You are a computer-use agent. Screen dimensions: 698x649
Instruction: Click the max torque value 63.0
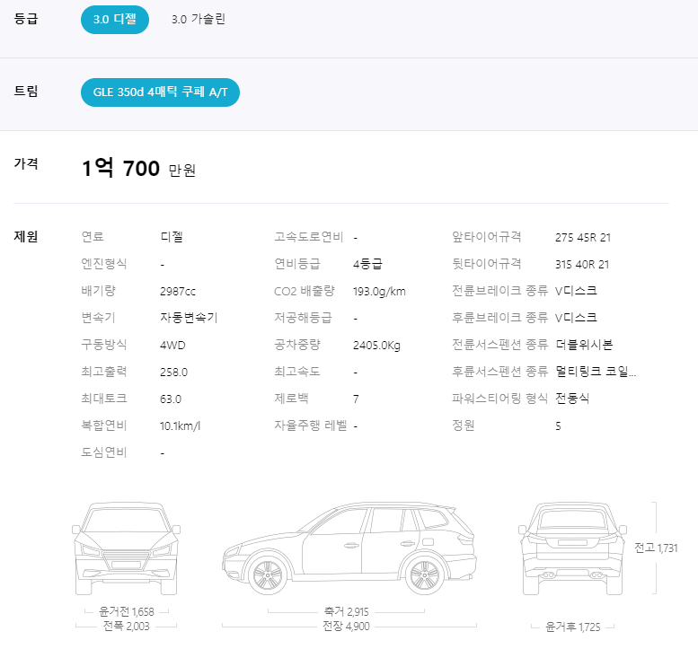pos(171,399)
